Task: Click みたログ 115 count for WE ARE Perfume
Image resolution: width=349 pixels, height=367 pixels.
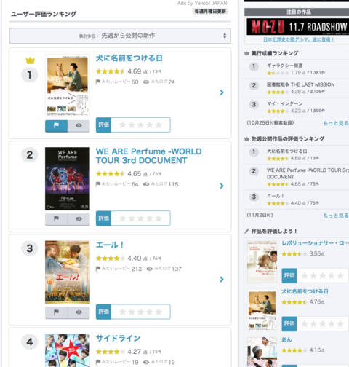Action: click(161, 184)
